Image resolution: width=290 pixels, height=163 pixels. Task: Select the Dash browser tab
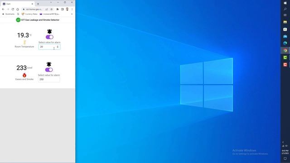(x=18, y=4)
